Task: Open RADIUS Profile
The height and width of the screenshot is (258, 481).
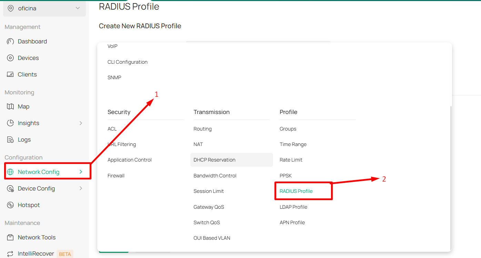Action: point(296,191)
